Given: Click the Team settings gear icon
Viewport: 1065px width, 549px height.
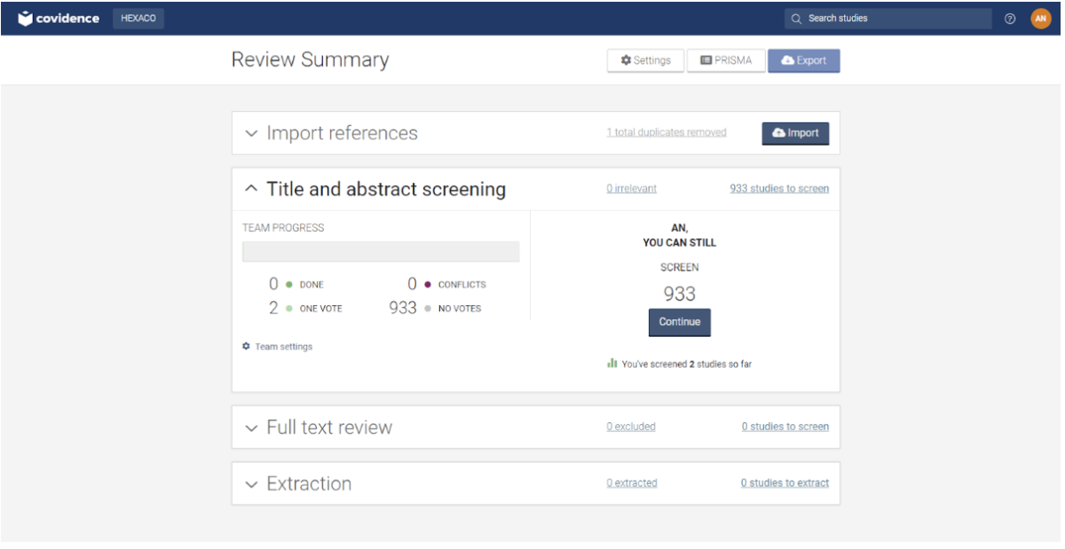Looking at the screenshot, I should 247,347.
